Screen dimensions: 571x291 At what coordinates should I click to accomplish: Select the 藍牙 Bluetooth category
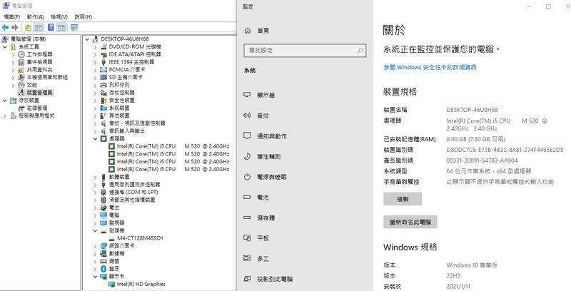click(114, 269)
